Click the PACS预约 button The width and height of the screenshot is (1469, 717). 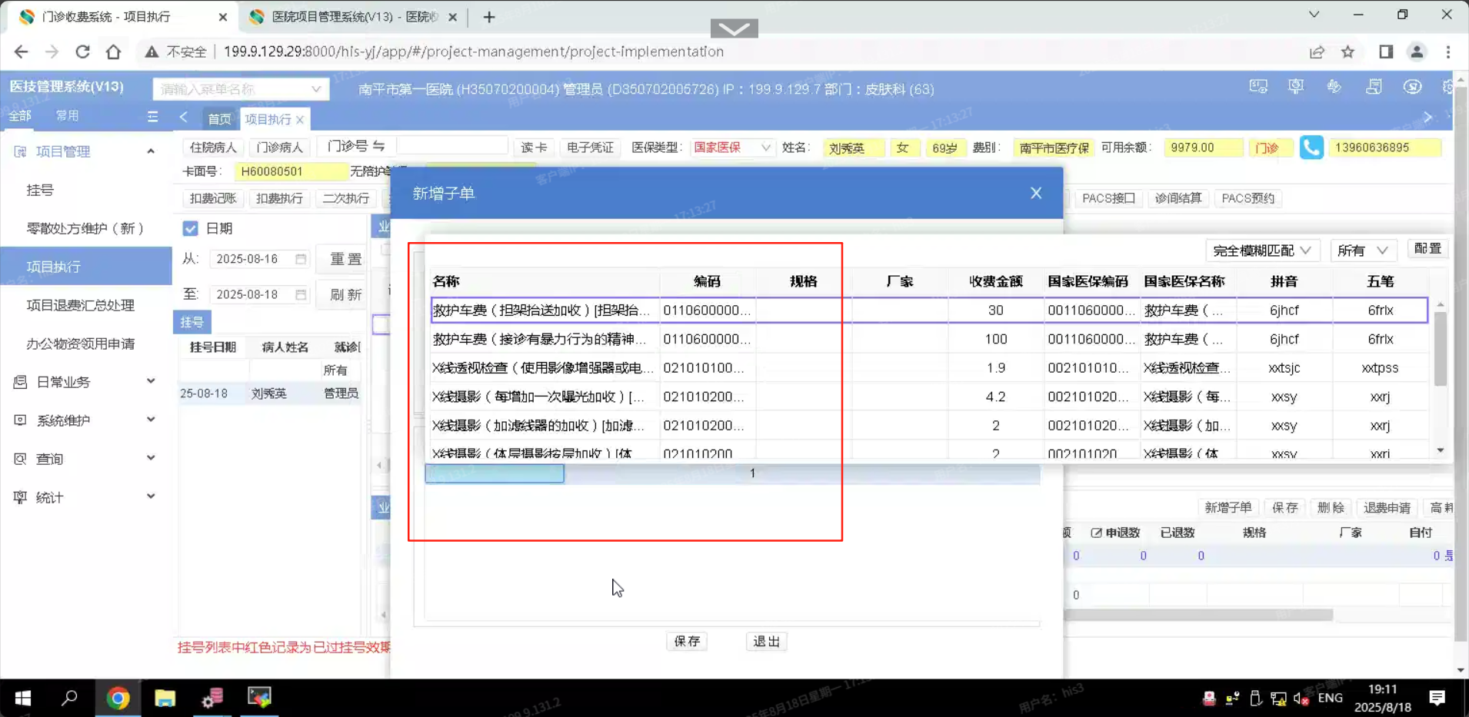click(x=1247, y=198)
